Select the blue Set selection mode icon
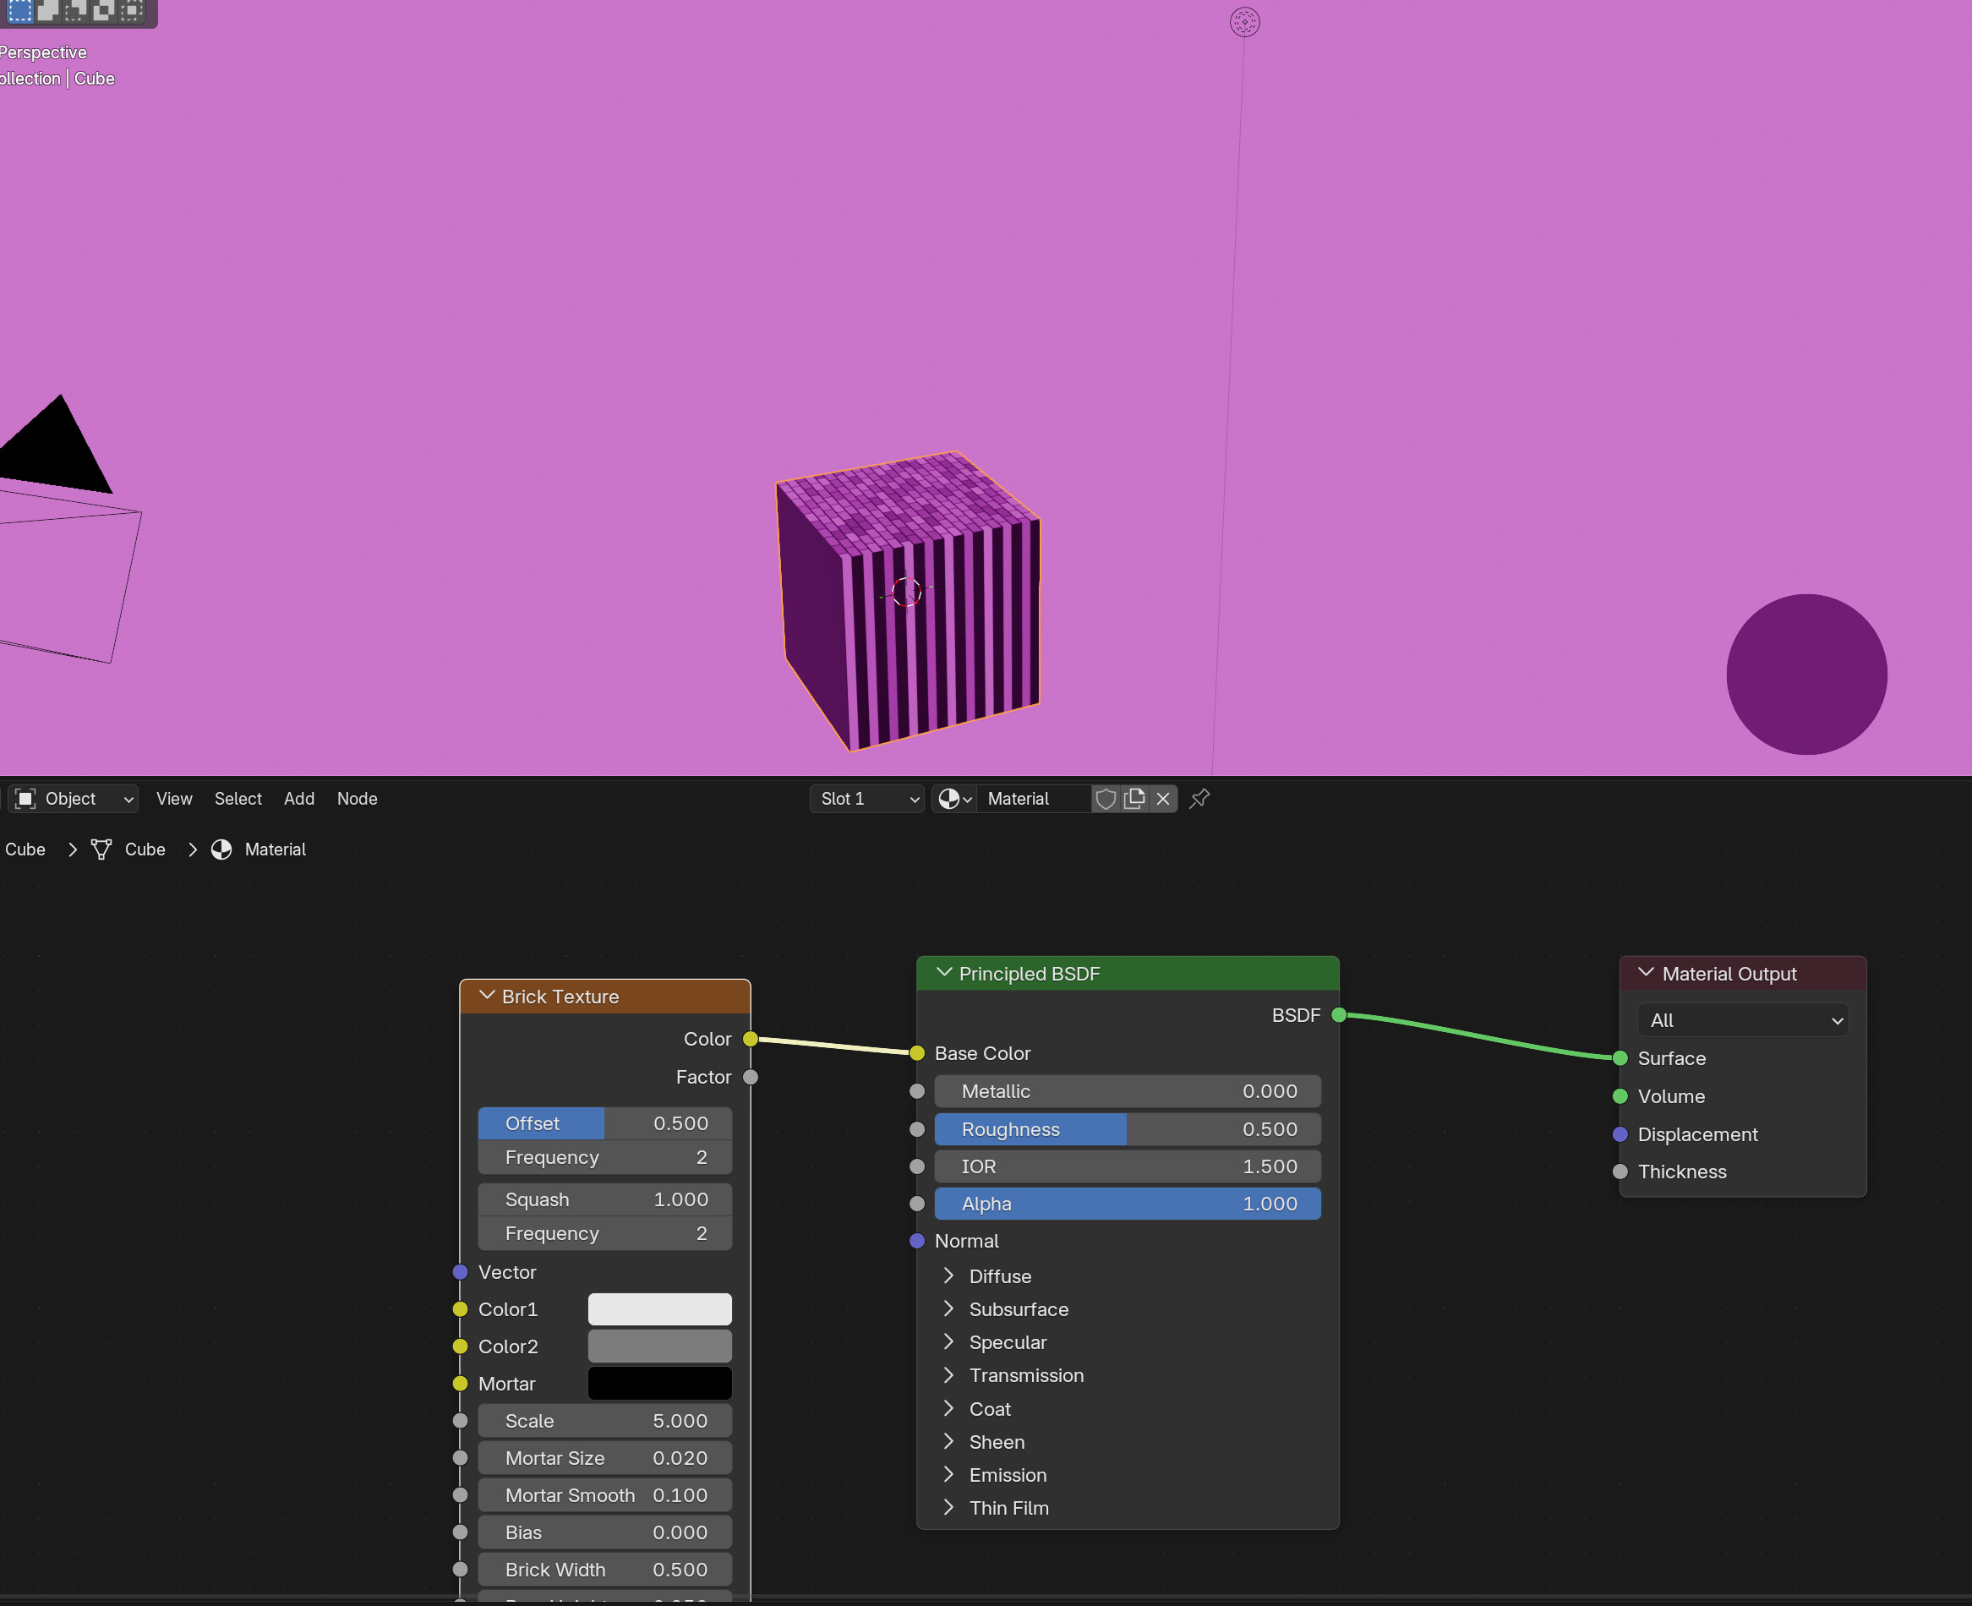Image resolution: width=1972 pixels, height=1606 pixels. (19, 10)
